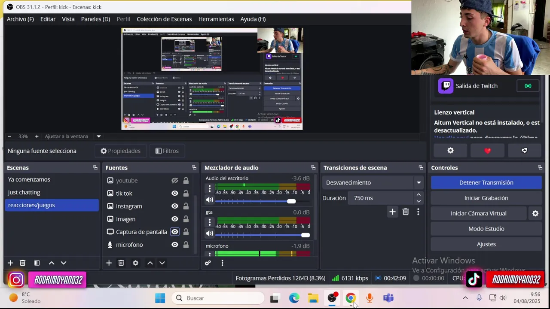Open Paneles (D) menu
This screenshot has height=309, width=550.
coord(95,19)
